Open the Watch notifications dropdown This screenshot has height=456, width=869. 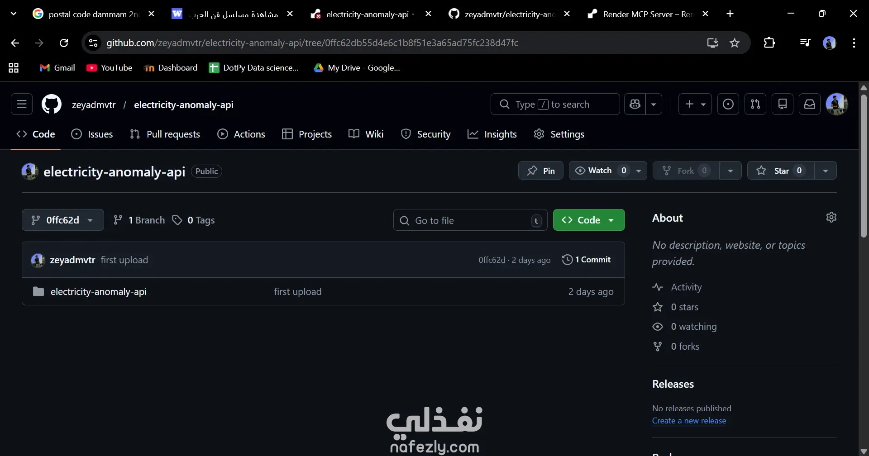click(608, 171)
